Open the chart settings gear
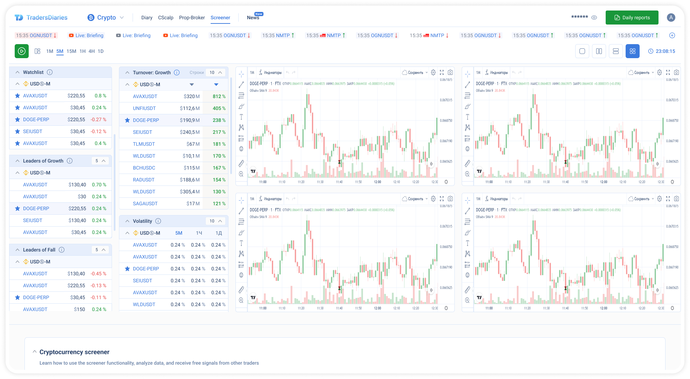Image resolution: width=690 pixels, height=379 pixels. click(x=433, y=72)
